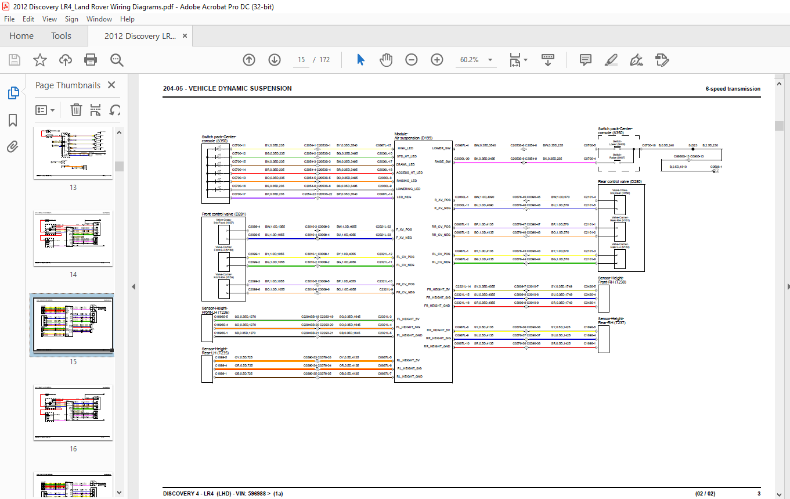Click the 'Module- Air suspension (D199)' label
The height and width of the screenshot is (499, 790).
(413, 135)
